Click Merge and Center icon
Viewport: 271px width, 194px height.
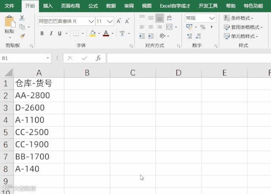tap(169, 27)
